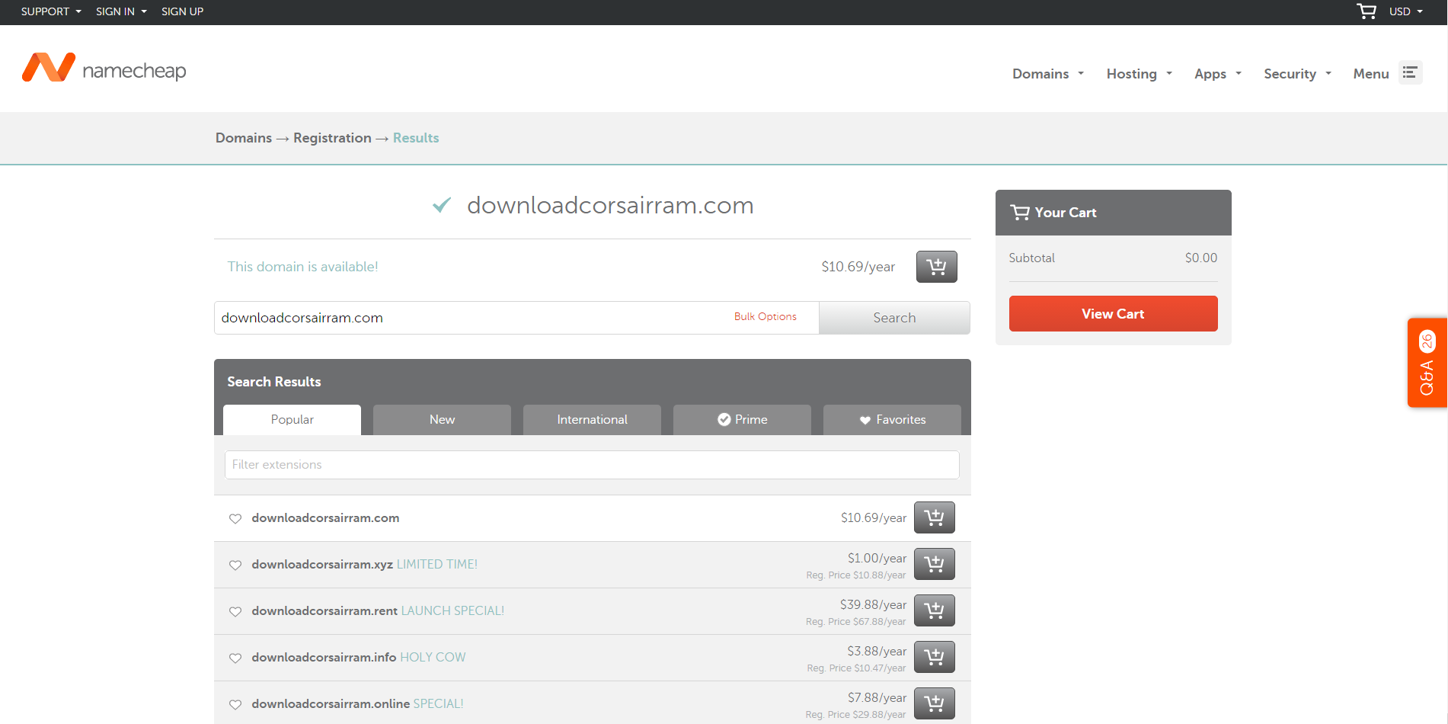Screen dimensions: 1448x724
Task: Favorite downloadcorsairram.info with heart
Action: [x=235, y=658]
